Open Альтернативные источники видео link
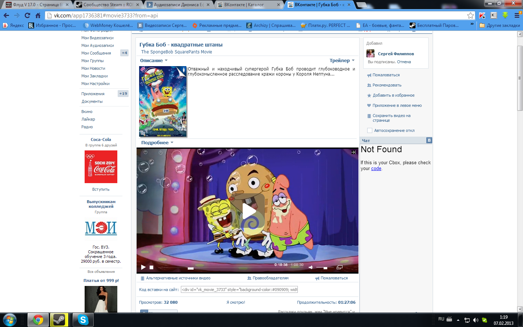The height and width of the screenshot is (327, 523). point(178,278)
